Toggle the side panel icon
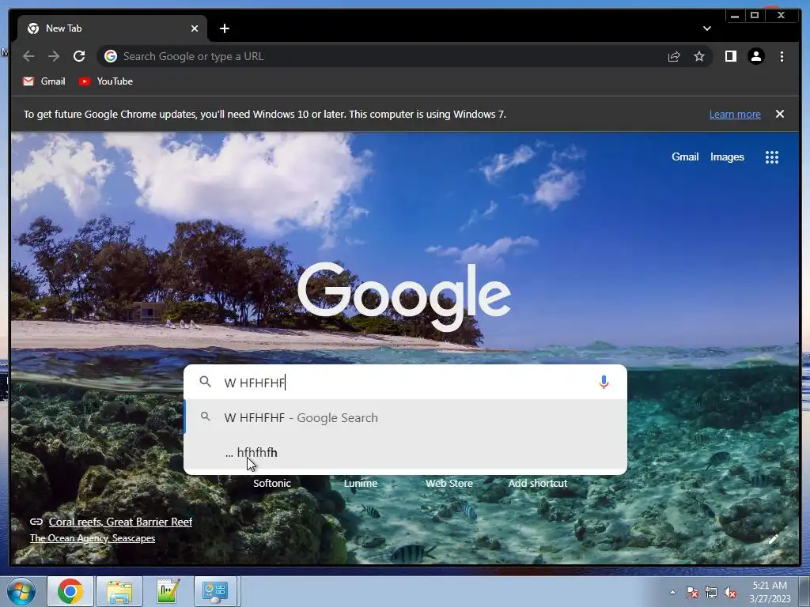The height and width of the screenshot is (607, 810). point(730,56)
